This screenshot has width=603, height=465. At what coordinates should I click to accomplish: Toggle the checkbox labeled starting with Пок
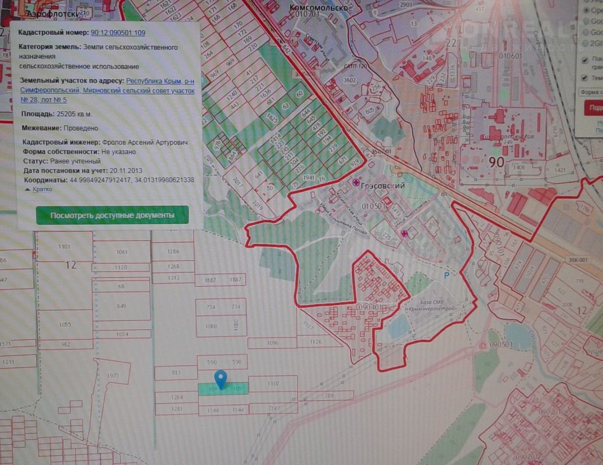pos(586,60)
